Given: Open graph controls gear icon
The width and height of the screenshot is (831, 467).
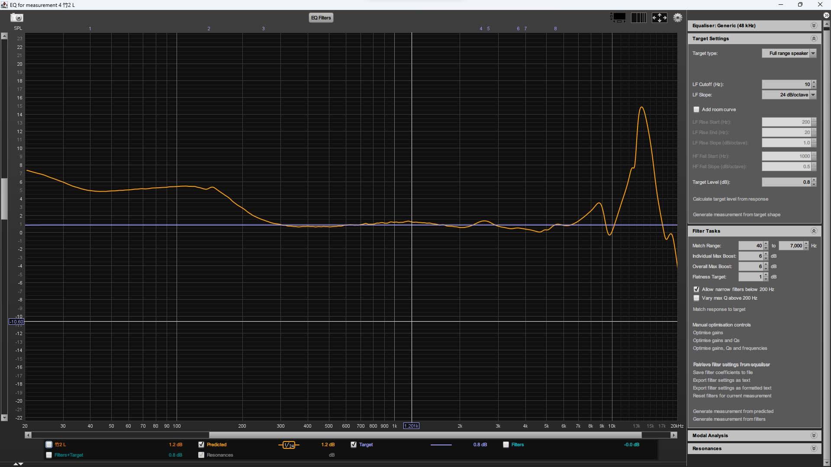Looking at the screenshot, I should click(678, 18).
